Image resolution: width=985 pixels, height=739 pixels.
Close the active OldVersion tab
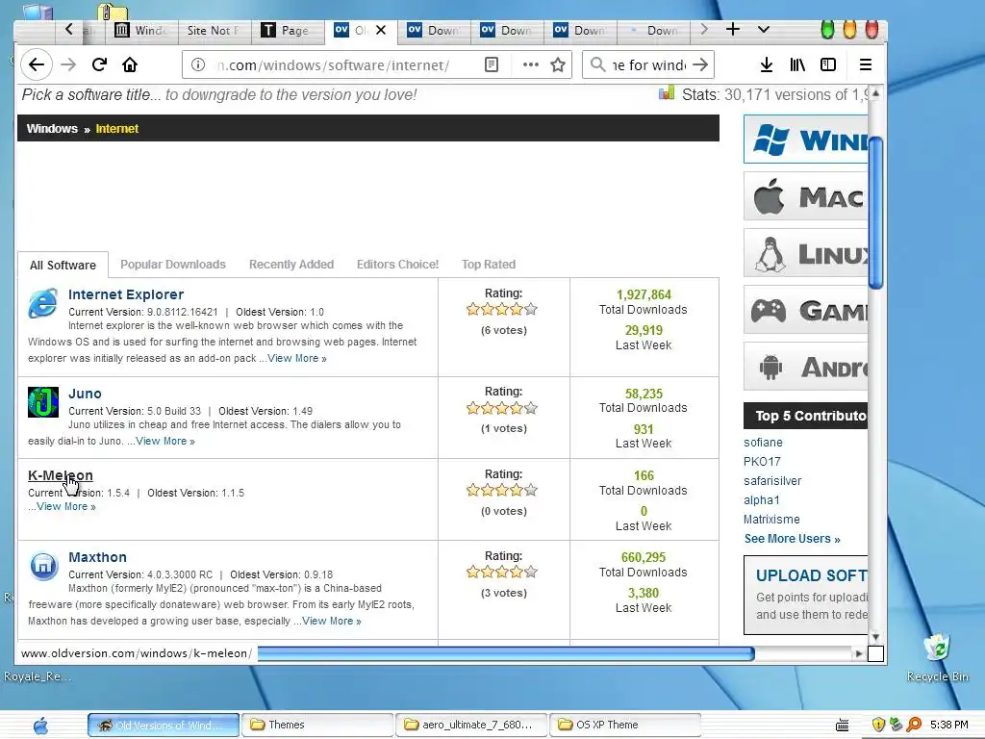(x=381, y=30)
